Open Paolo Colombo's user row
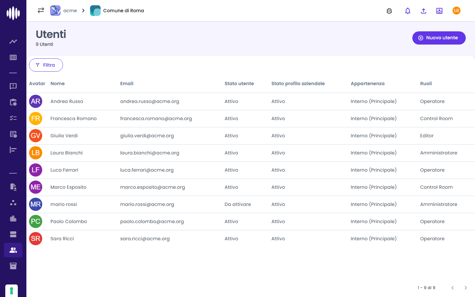 [x=251, y=221]
